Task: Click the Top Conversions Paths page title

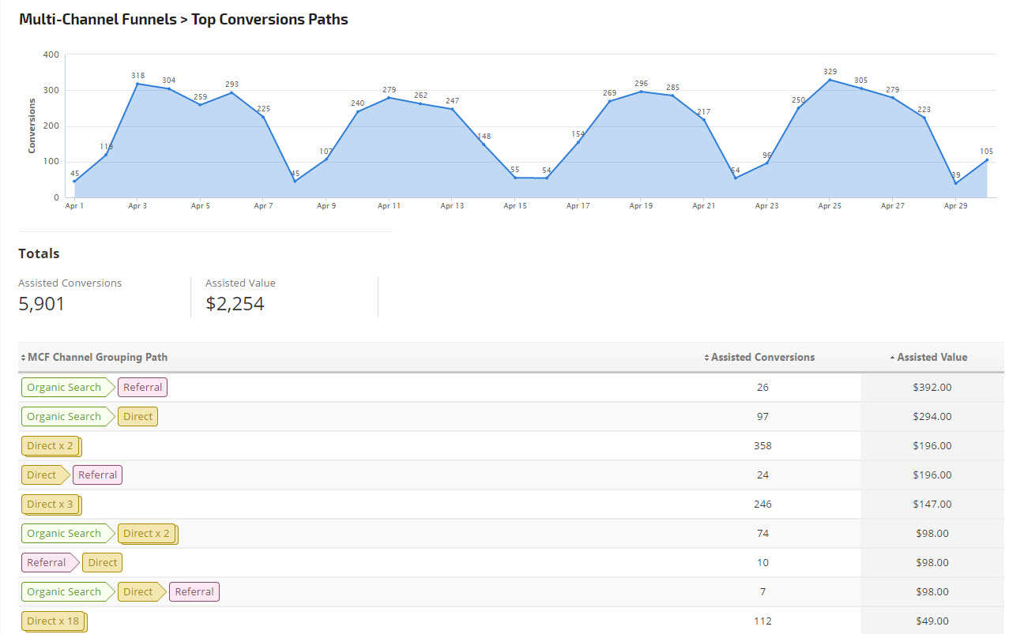Action: (269, 20)
